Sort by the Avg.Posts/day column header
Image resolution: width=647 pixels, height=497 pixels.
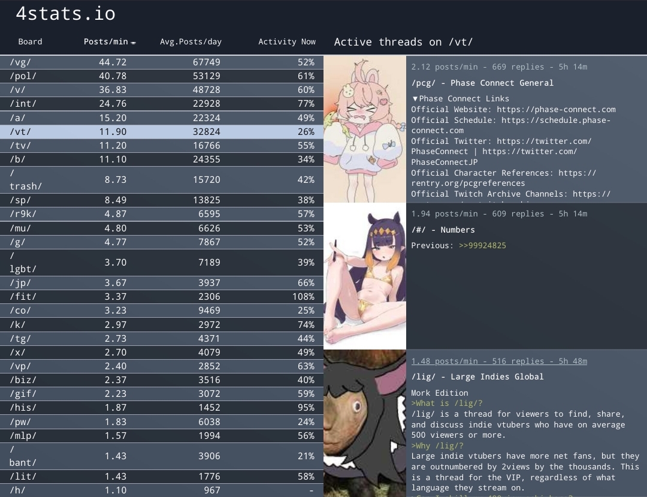click(x=191, y=42)
